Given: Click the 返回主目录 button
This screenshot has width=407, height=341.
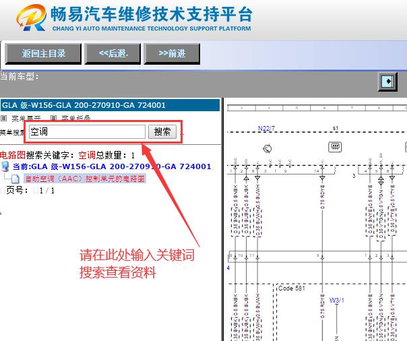Looking at the screenshot, I should pos(43,54).
